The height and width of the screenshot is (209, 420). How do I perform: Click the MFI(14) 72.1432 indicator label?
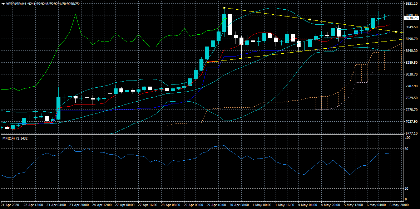click(x=15, y=138)
